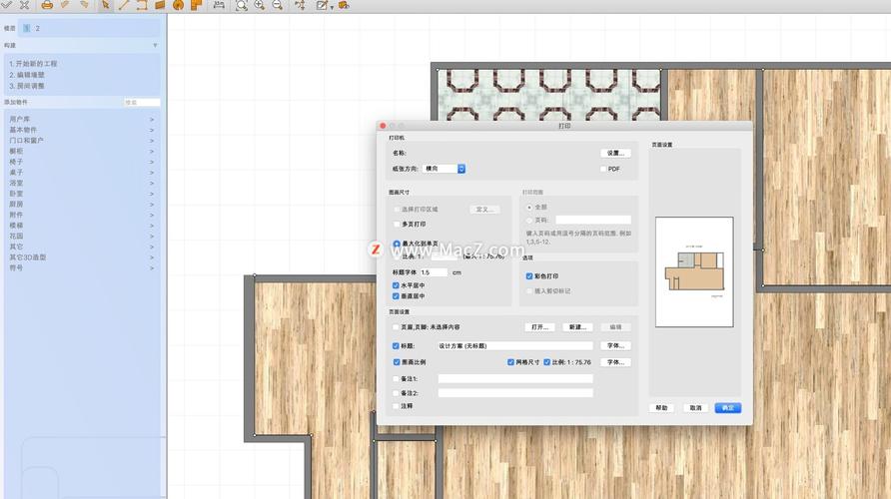Click the orange 3D box view icon
This screenshot has height=499, width=891.
(344, 5)
